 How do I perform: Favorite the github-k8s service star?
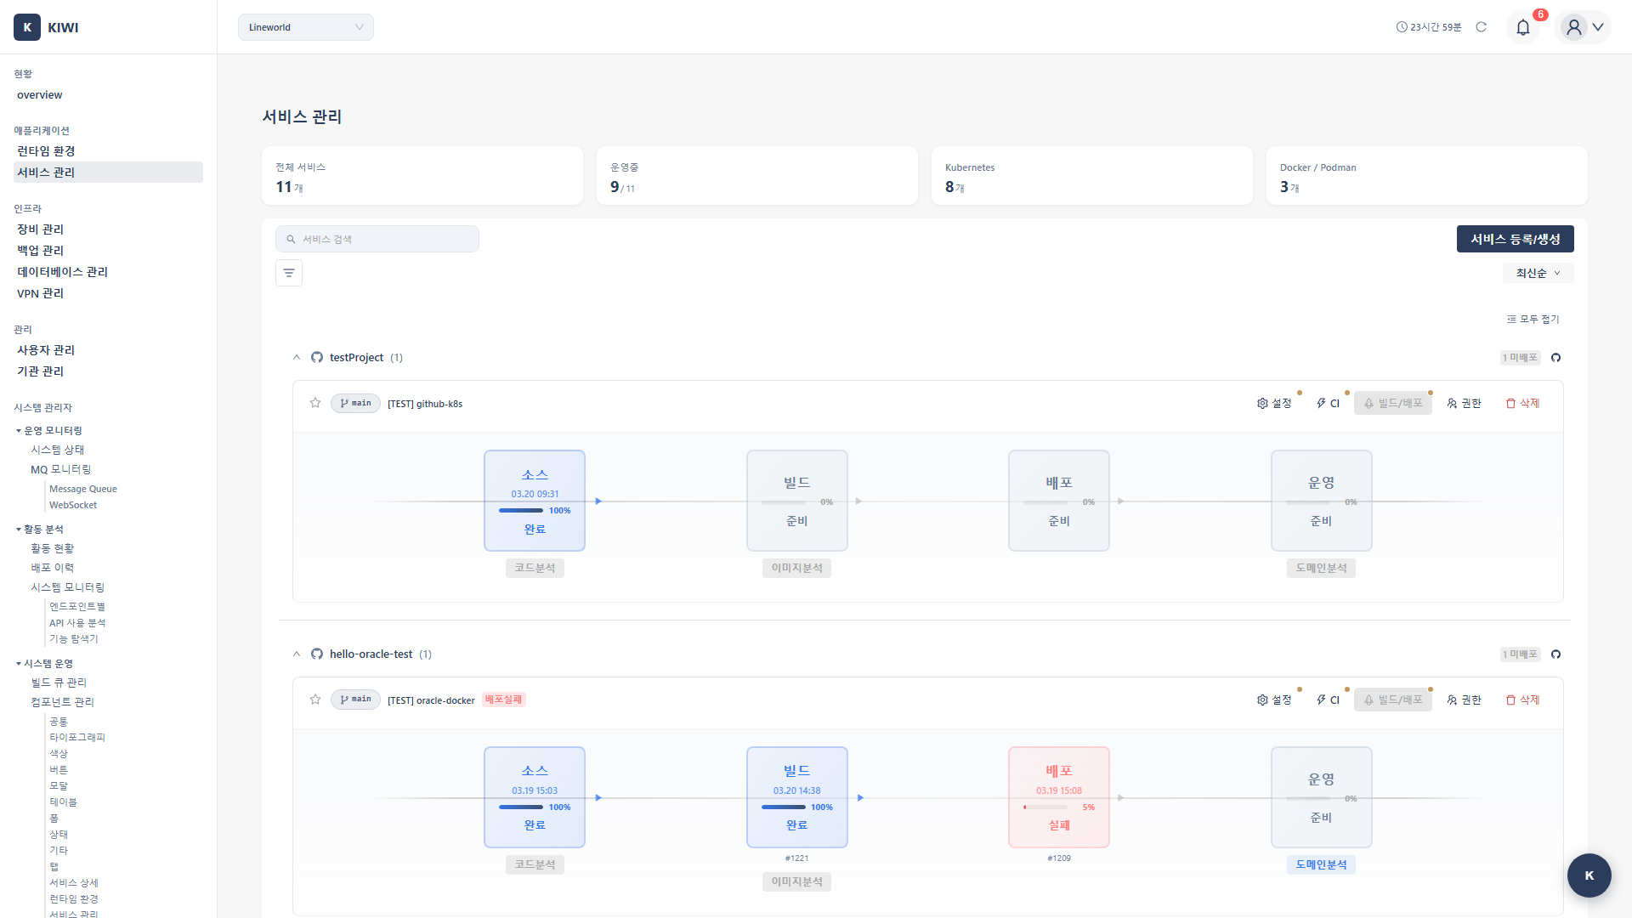click(x=315, y=403)
